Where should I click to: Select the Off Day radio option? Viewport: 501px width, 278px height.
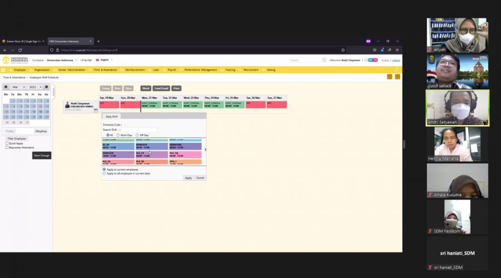137,135
